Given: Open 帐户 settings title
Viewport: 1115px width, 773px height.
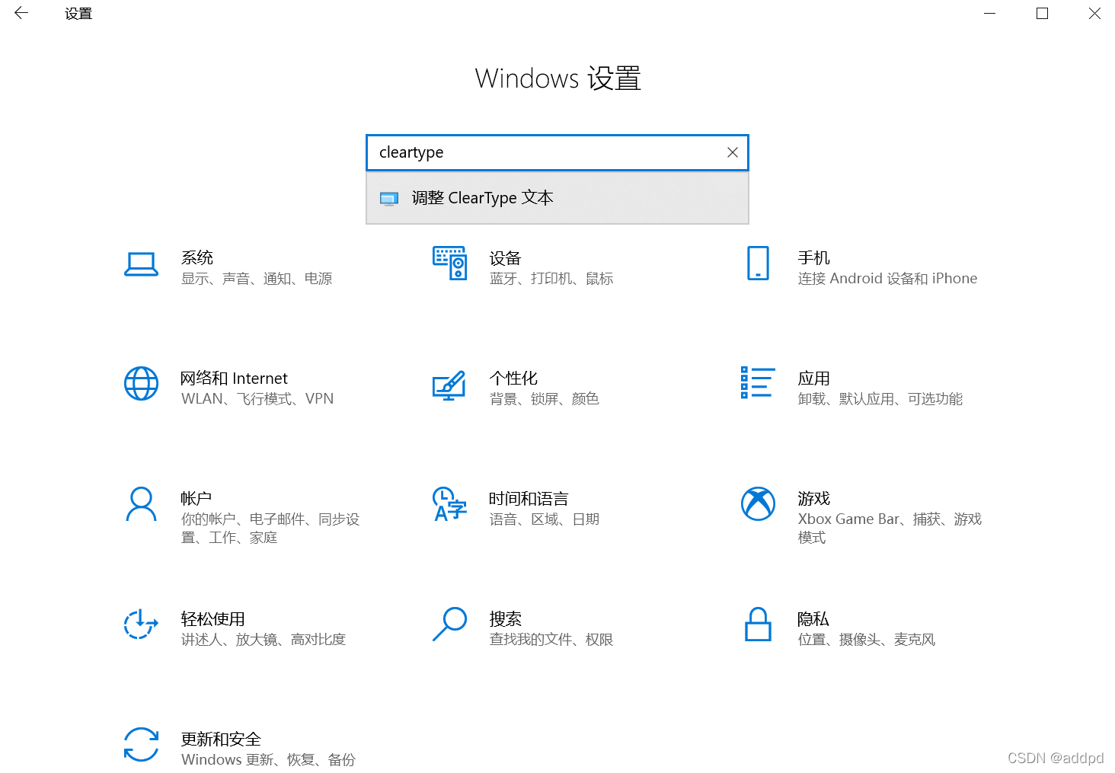Looking at the screenshot, I should [196, 499].
